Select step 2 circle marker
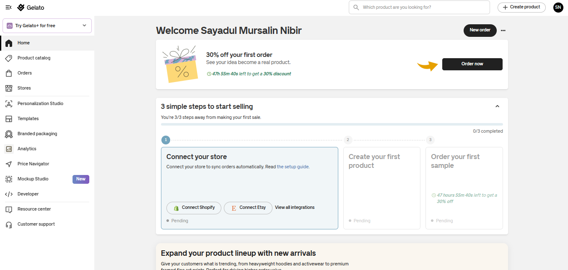 tap(348, 140)
